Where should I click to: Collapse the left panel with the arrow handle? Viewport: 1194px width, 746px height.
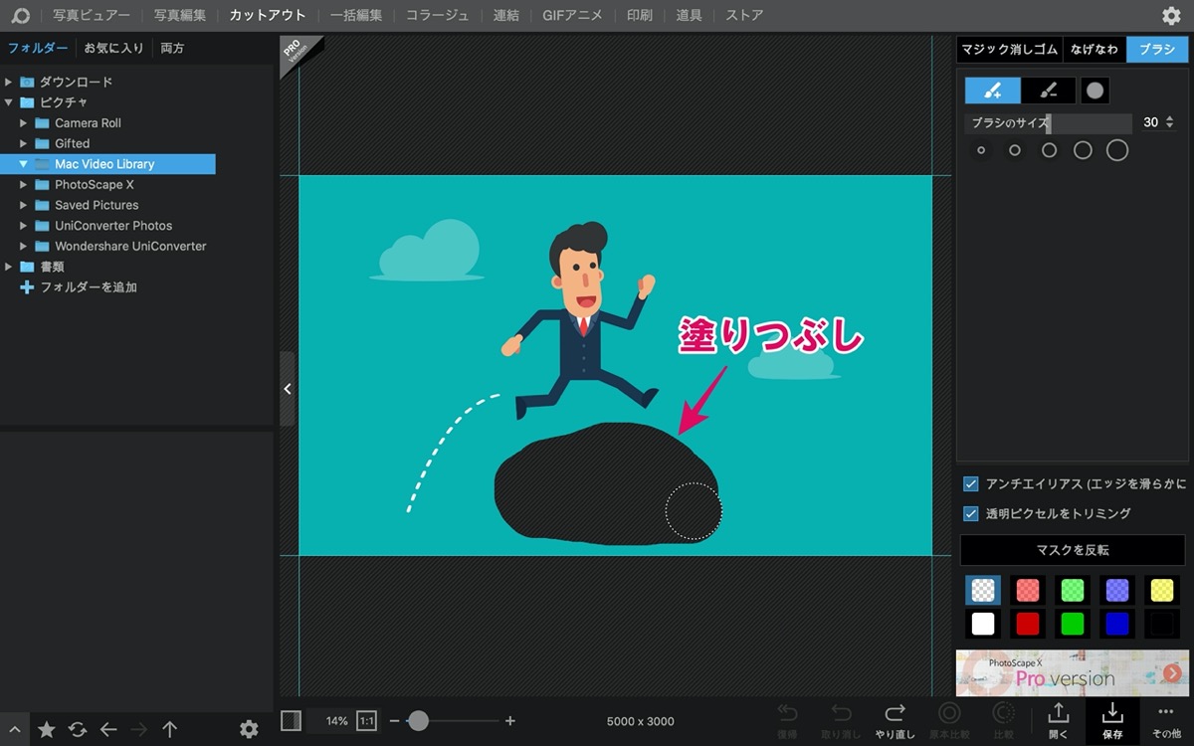click(x=287, y=389)
